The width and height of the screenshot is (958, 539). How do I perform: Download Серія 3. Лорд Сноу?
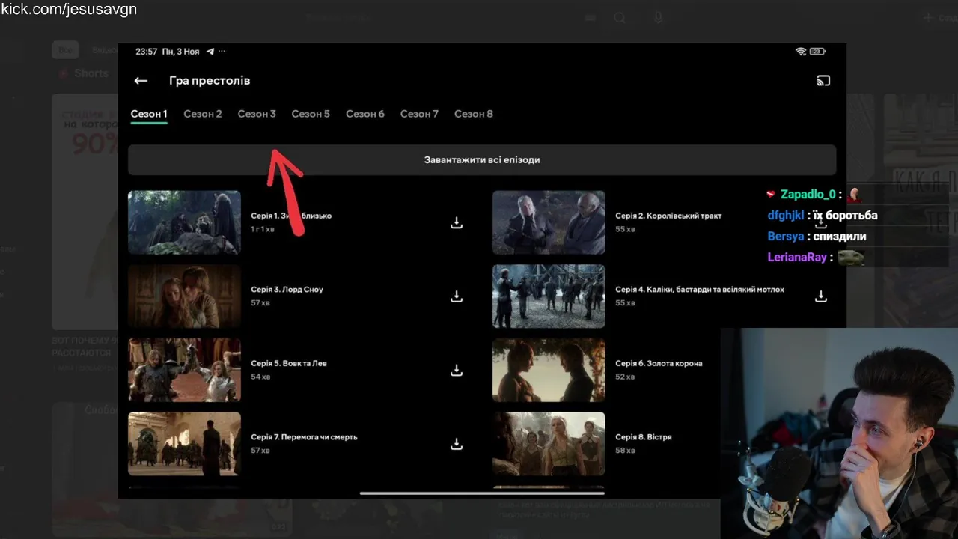(457, 296)
